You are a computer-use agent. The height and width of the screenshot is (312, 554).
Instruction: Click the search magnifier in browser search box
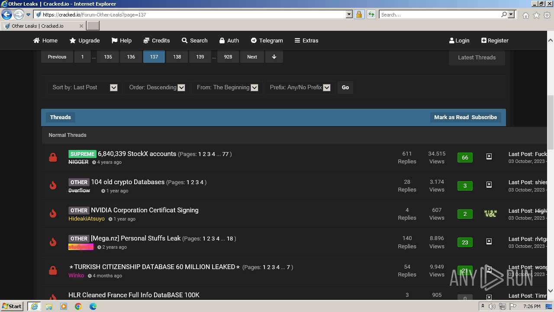click(x=504, y=14)
